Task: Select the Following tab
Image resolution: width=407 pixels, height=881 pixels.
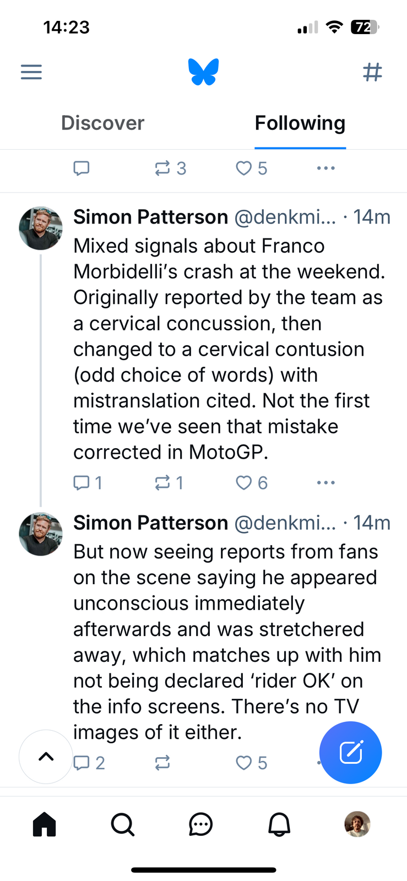Action: point(300,123)
